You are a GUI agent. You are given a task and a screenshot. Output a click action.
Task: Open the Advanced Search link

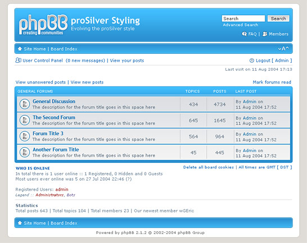click(241, 25)
